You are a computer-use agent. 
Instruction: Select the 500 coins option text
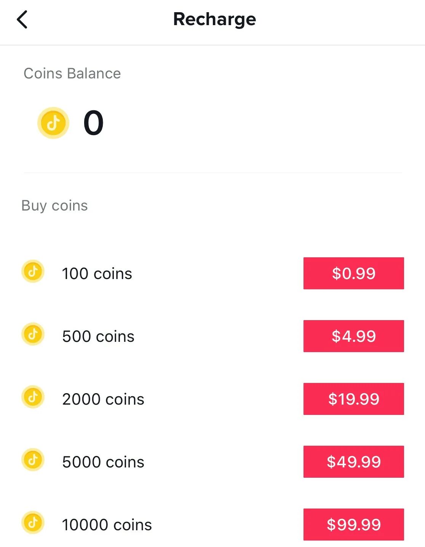[98, 336]
